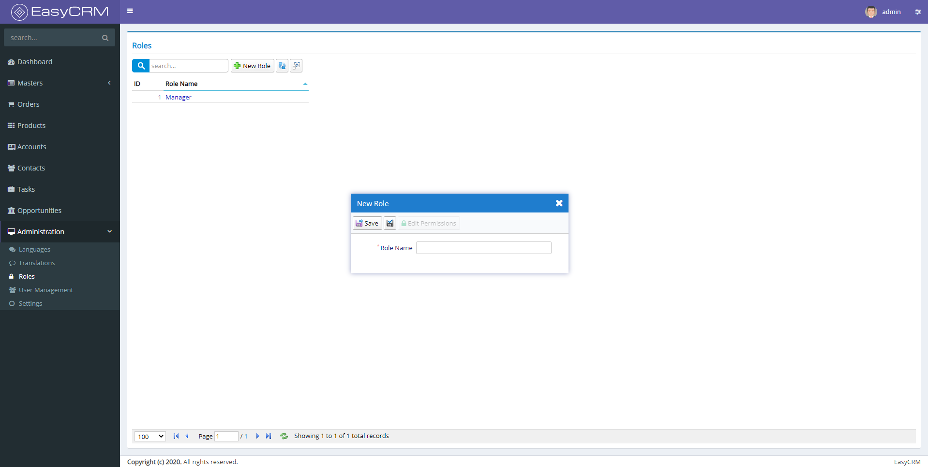928x467 pixels.
Task: Collapse the Administration section chevron
Action: [x=110, y=231]
